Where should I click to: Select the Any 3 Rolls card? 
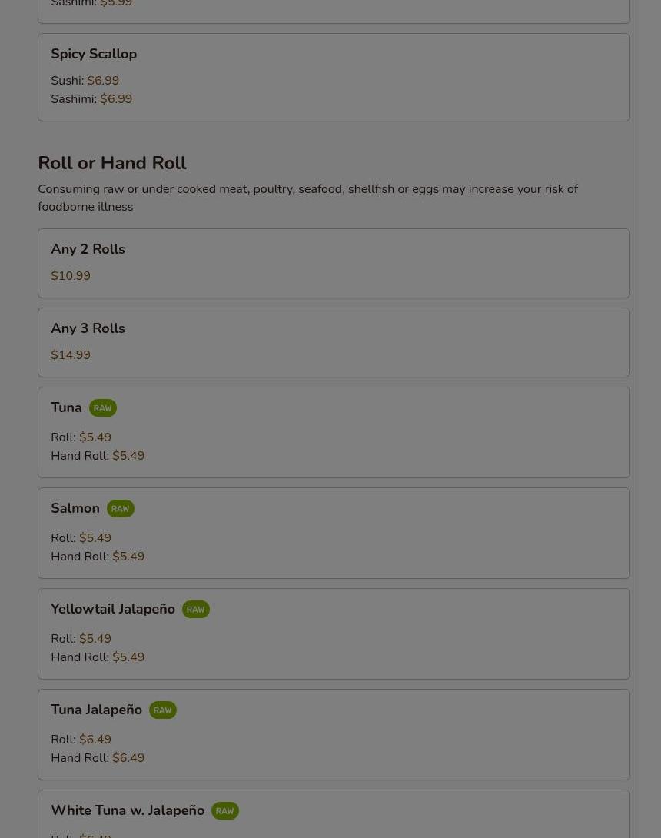coord(334,342)
